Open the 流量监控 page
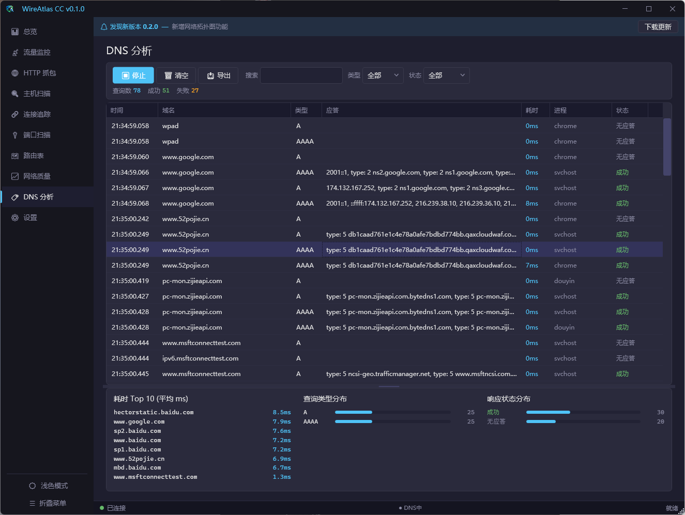 [x=47, y=52]
